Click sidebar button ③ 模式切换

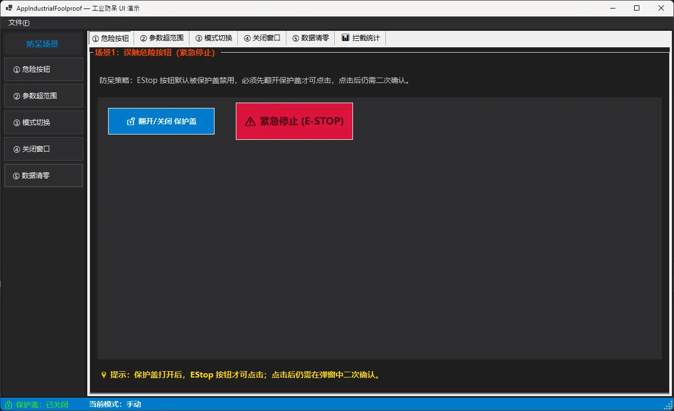click(x=44, y=122)
